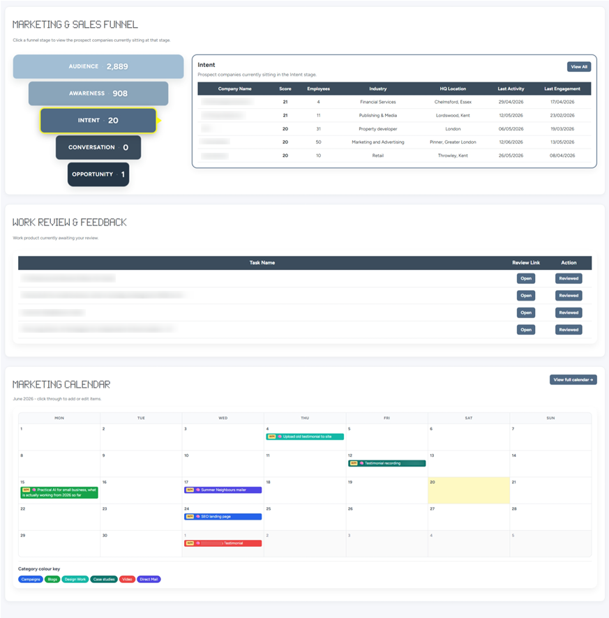Open the review link in the last task row
The width and height of the screenshot is (609, 618).
coord(526,329)
